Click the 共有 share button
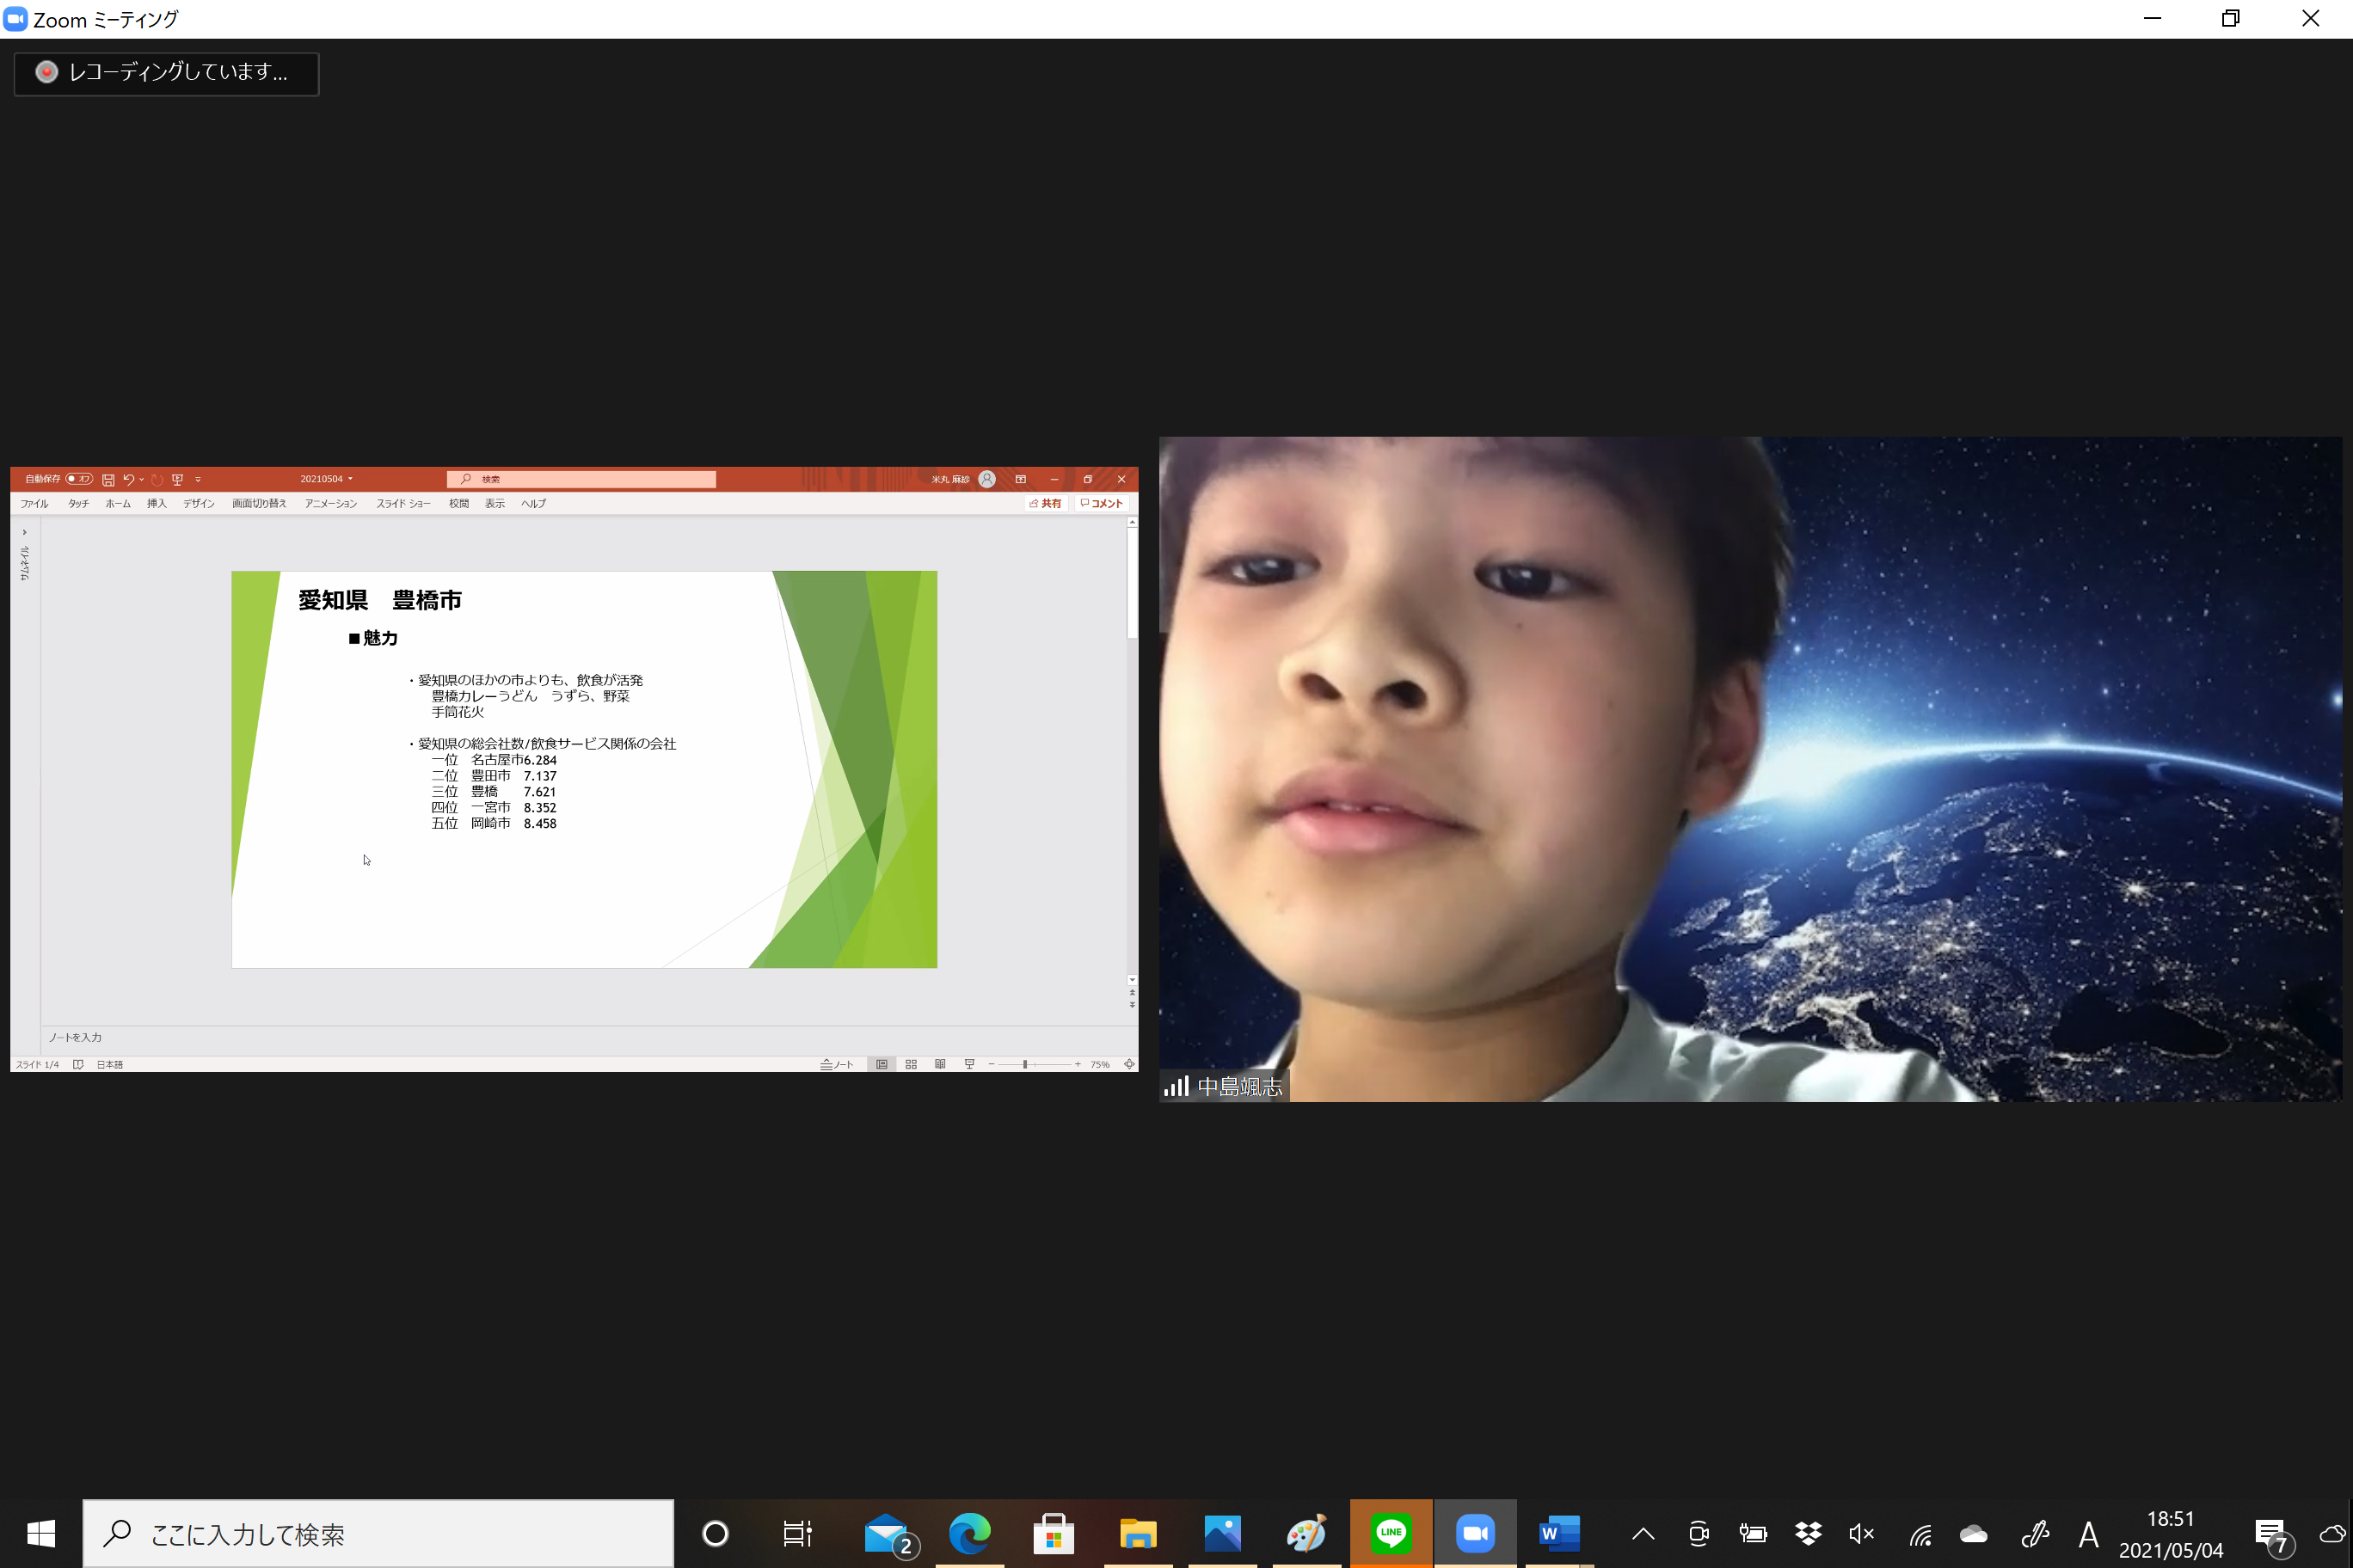This screenshot has height=1568, width=2353. coord(1046,503)
